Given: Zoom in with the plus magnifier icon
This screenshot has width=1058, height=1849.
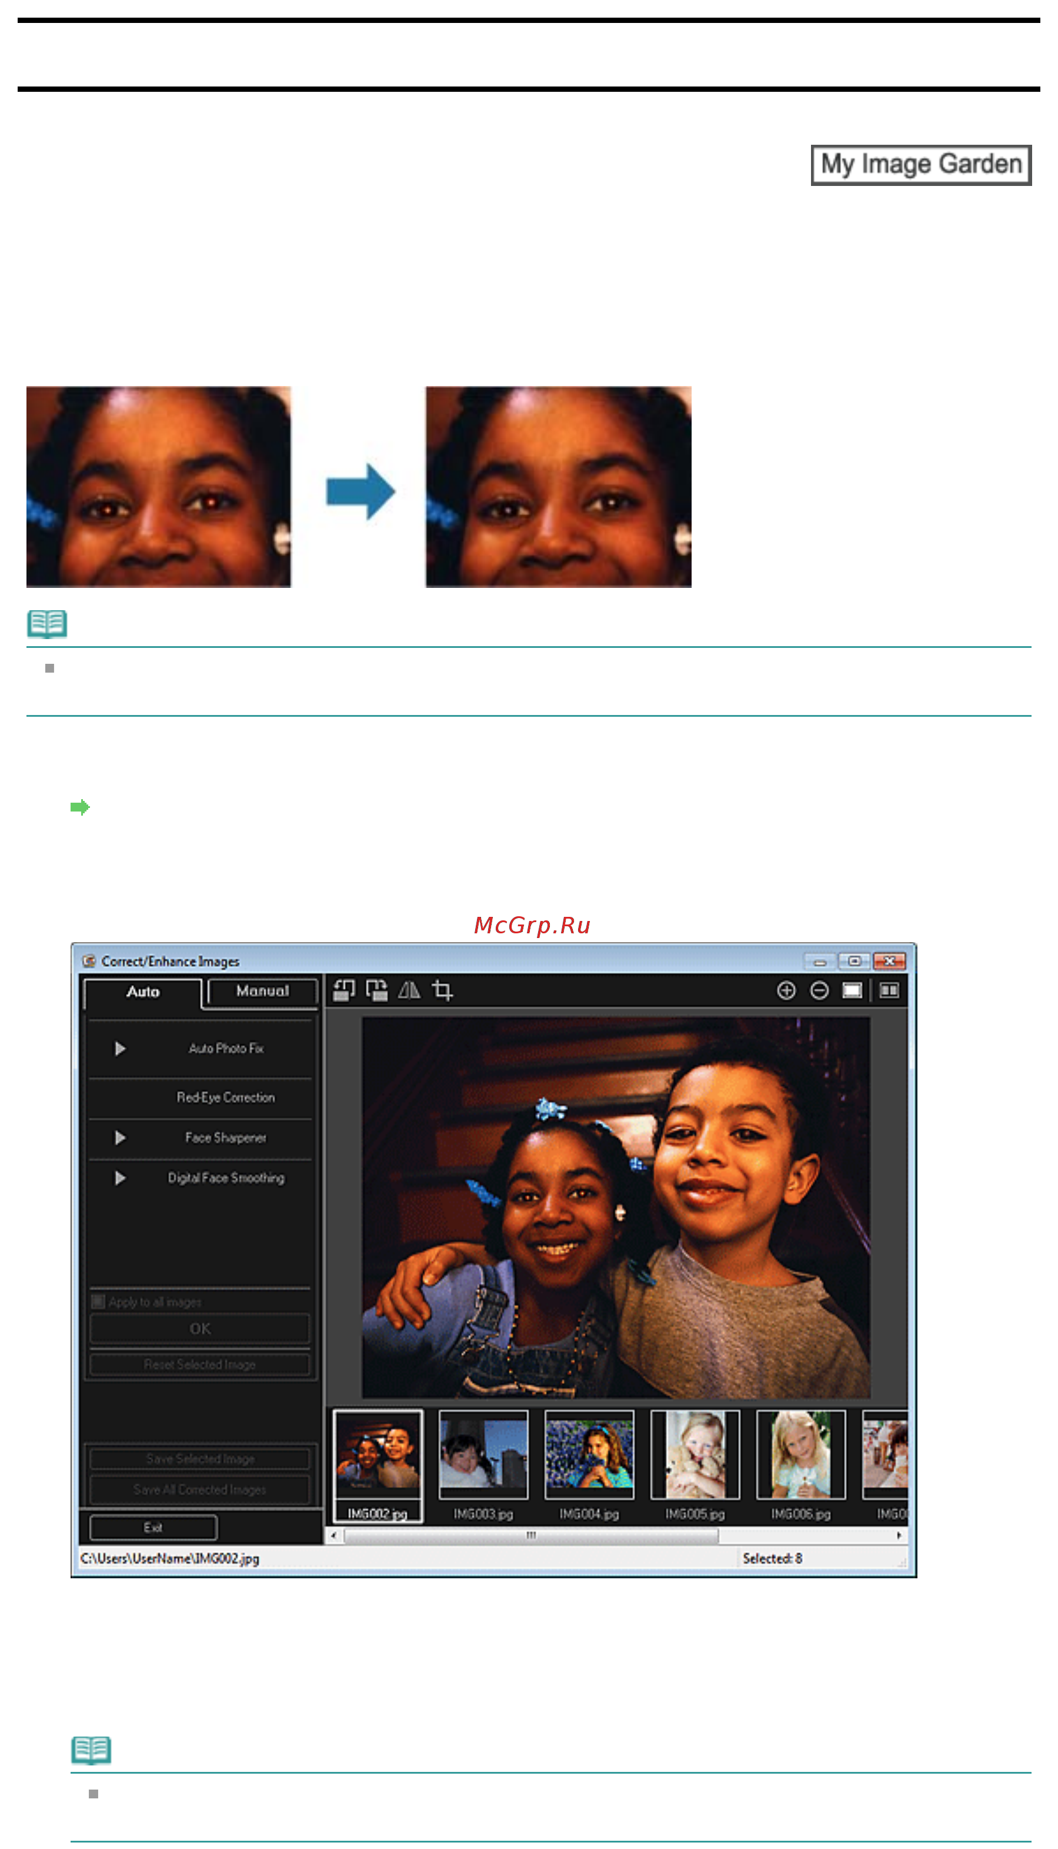Looking at the screenshot, I should coord(786,990).
